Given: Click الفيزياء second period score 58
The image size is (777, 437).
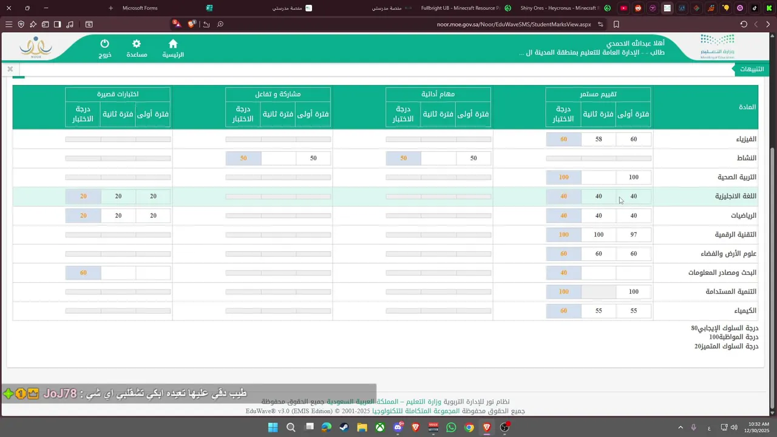Looking at the screenshot, I should tap(599, 139).
